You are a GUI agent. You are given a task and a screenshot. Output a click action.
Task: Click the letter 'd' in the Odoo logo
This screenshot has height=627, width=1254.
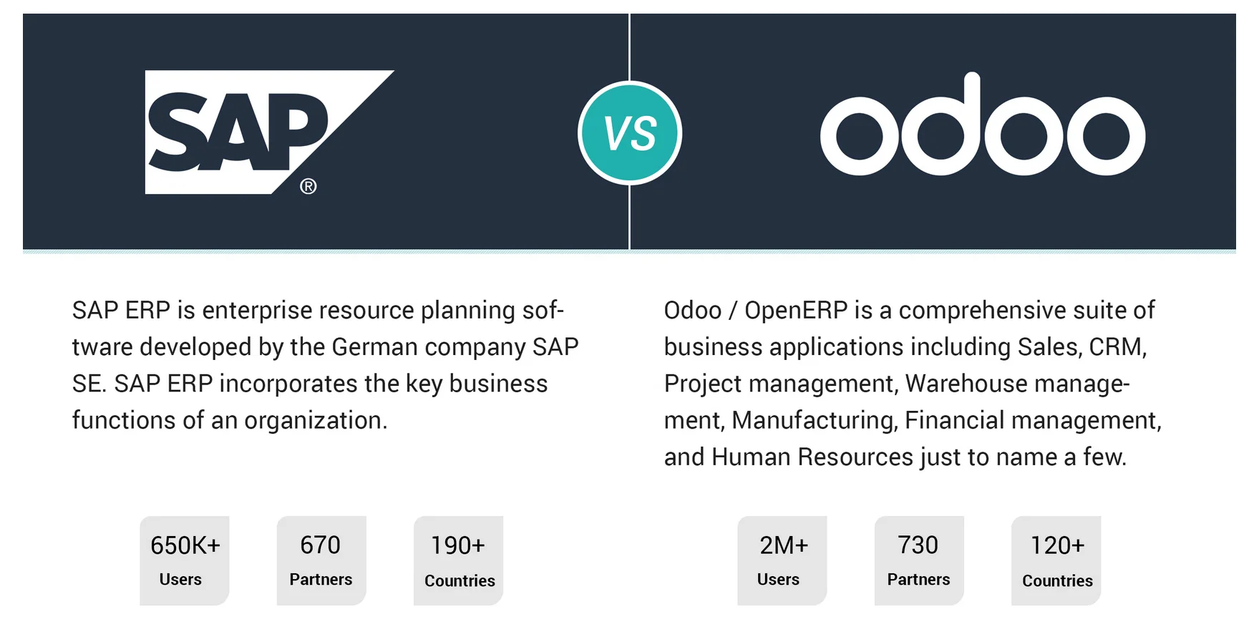(x=941, y=124)
